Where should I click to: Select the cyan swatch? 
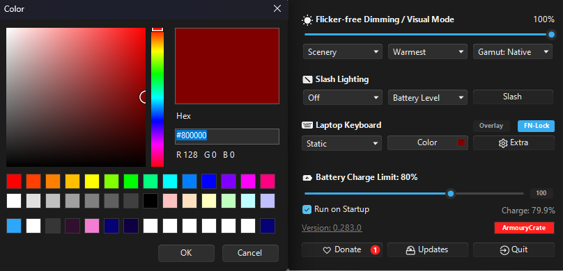tap(170, 181)
